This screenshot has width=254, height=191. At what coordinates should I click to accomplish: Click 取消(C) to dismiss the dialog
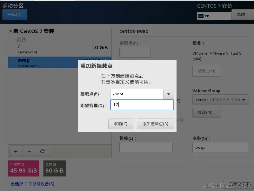pos(120,124)
